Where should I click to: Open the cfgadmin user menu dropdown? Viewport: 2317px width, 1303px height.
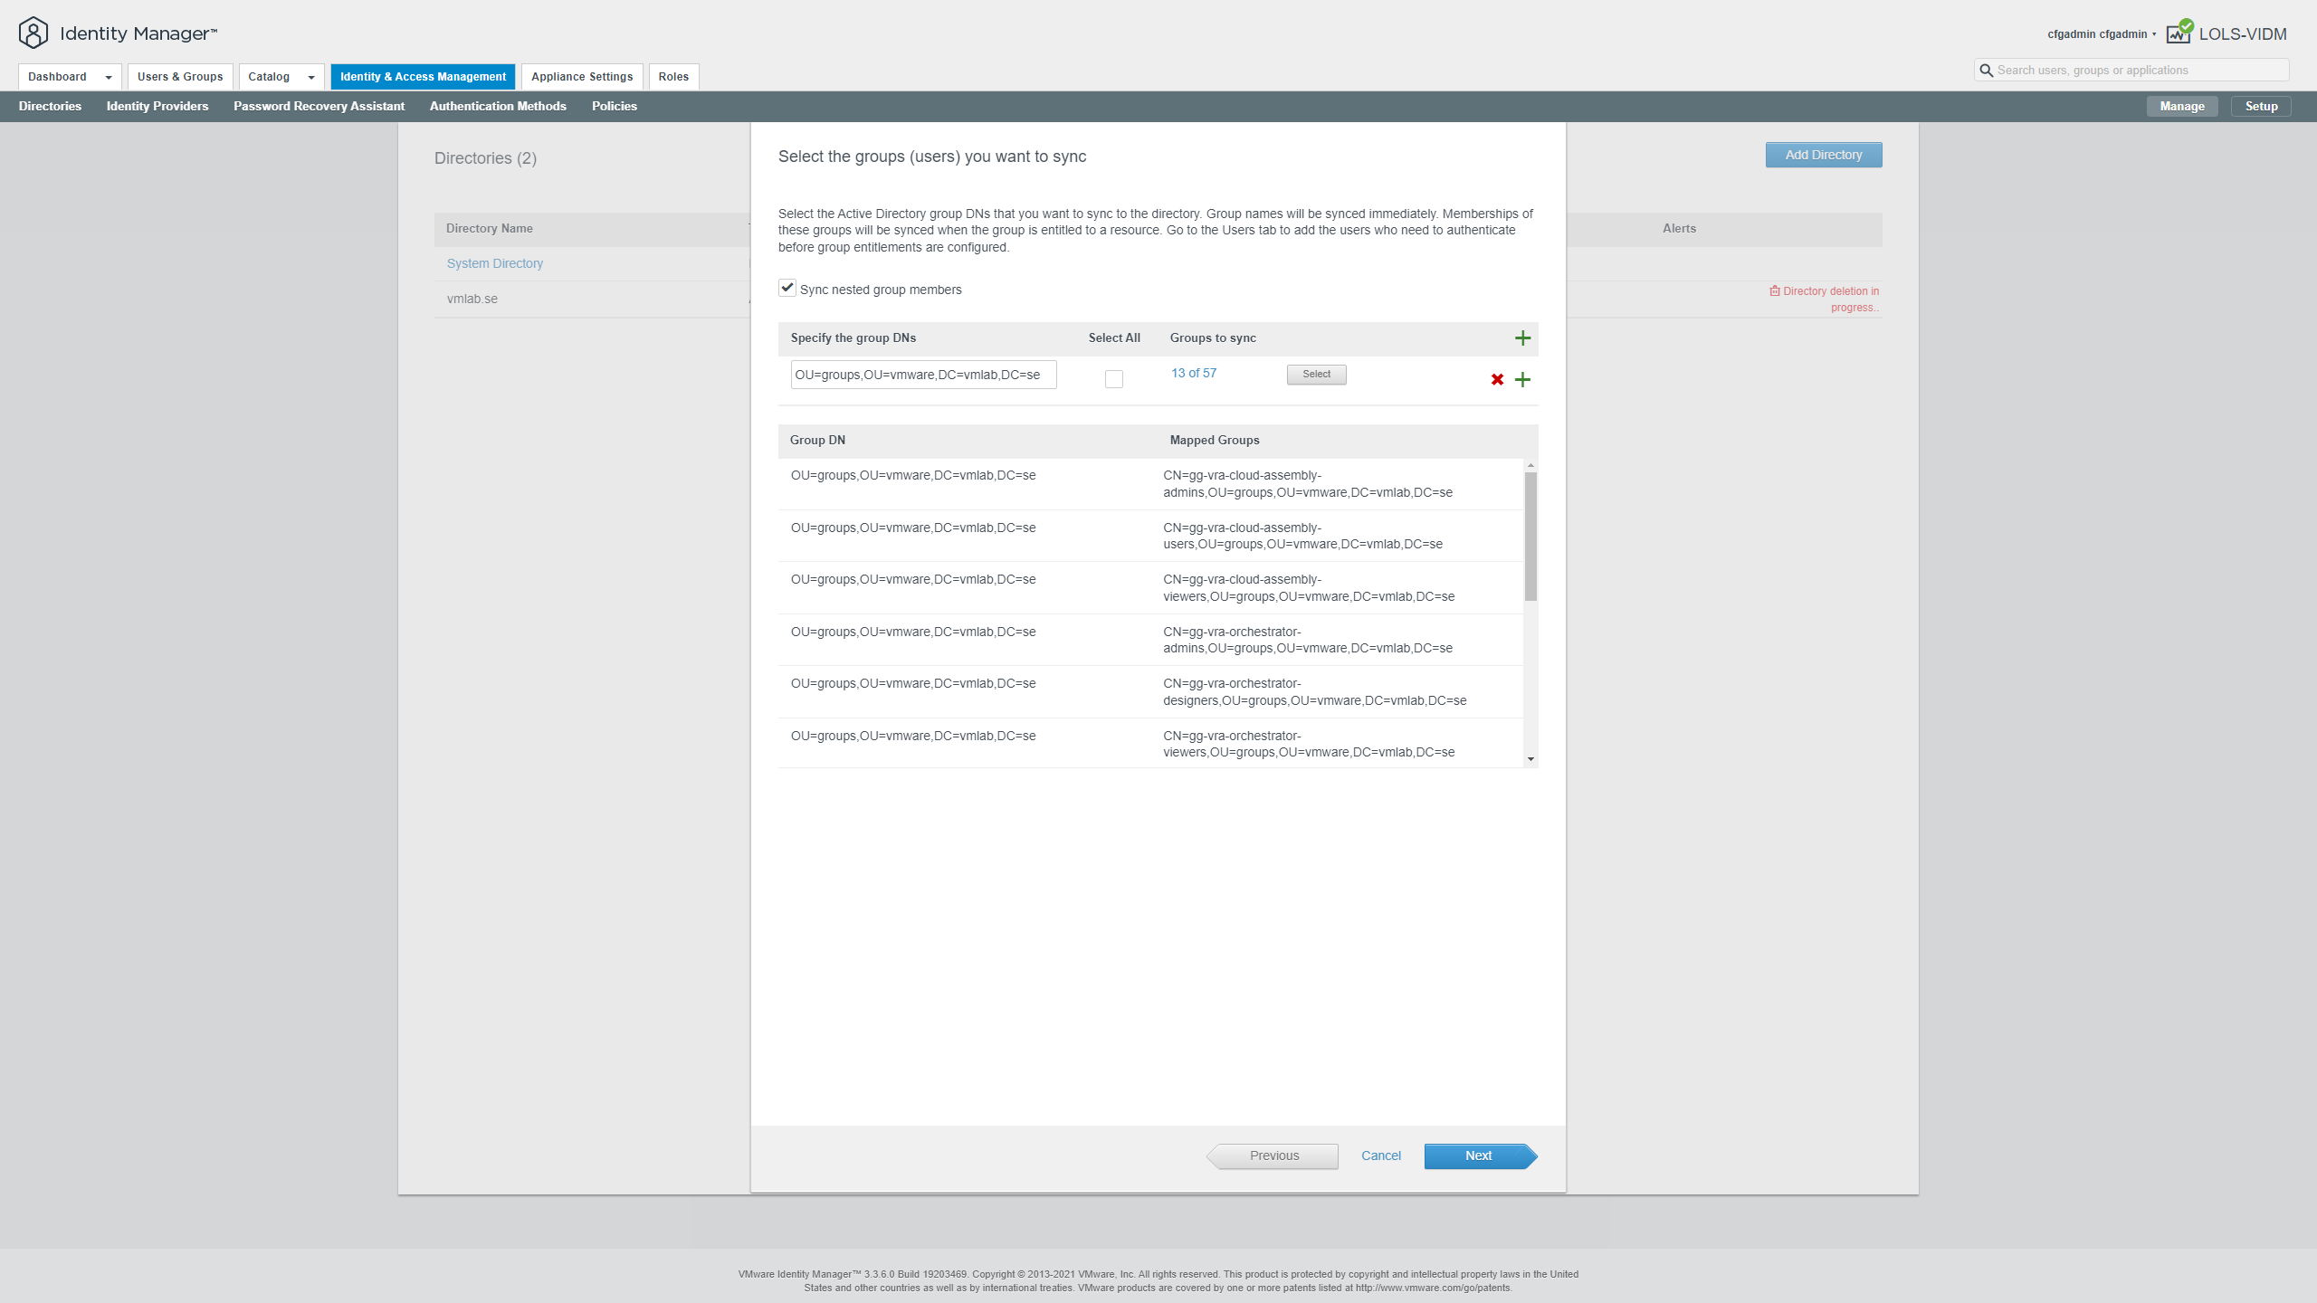(2102, 34)
